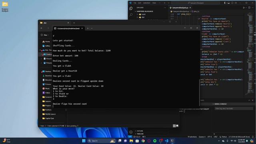Click Spaces: 4 indentation in status bar
This screenshot has width=256, height=144.
[202, 137]
